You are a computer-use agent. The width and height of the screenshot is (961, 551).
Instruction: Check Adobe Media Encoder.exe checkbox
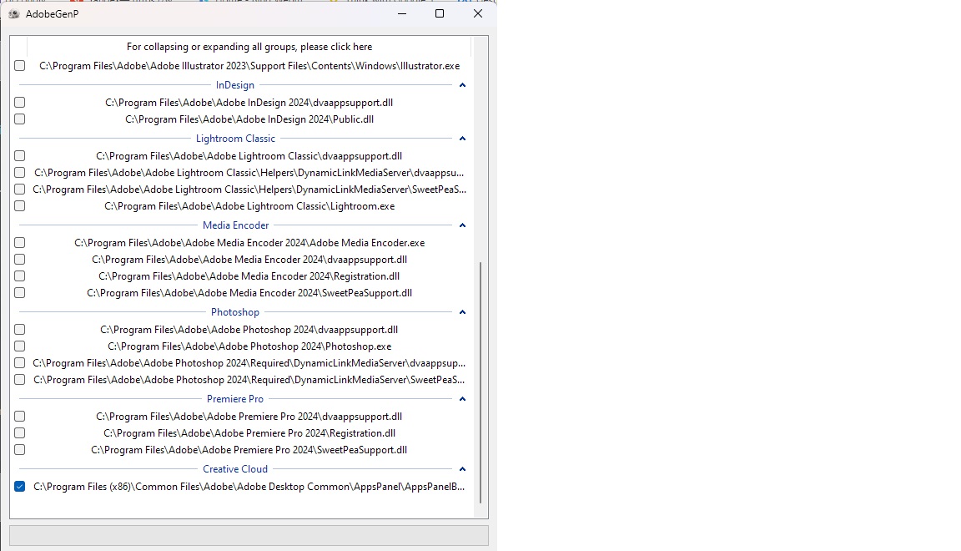coord(20,243)
